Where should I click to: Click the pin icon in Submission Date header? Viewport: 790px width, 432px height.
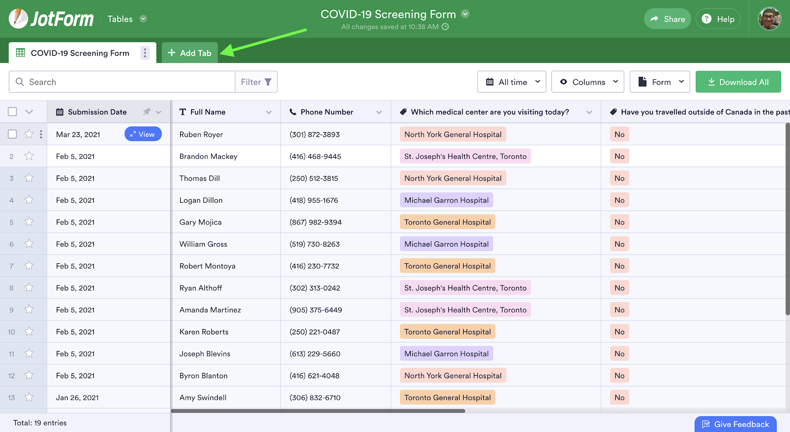[147, 112]
